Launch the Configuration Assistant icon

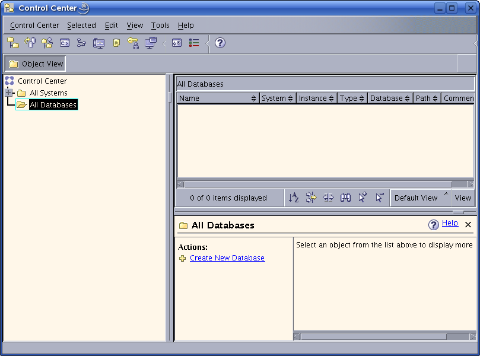(x=151, y=43)
